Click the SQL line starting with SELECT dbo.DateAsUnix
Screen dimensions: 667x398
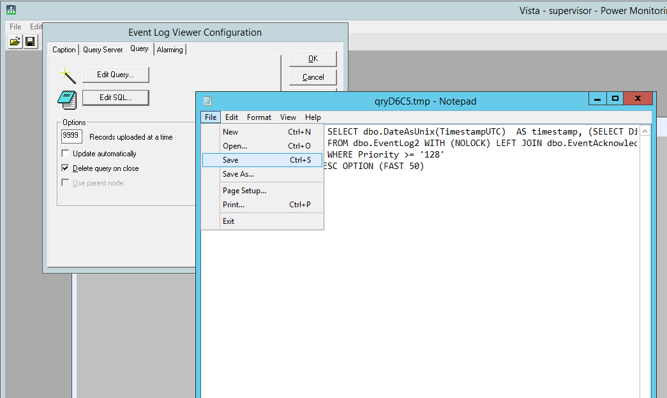tap(483, 132)
